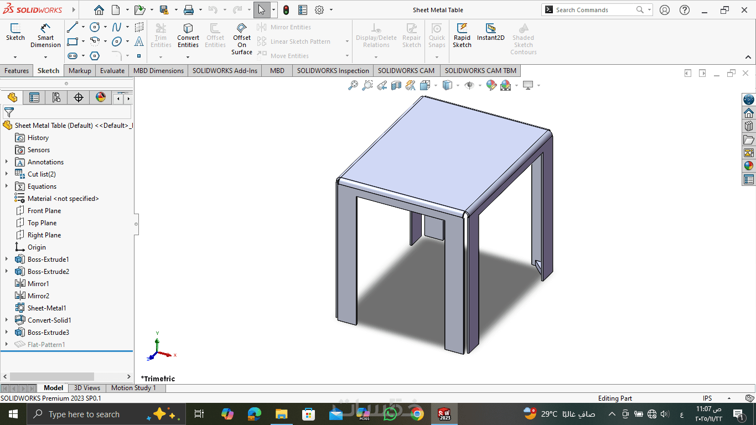756x425 pixels.
Task: Select the Ellipse sketch tool
Action: (117, 42)
